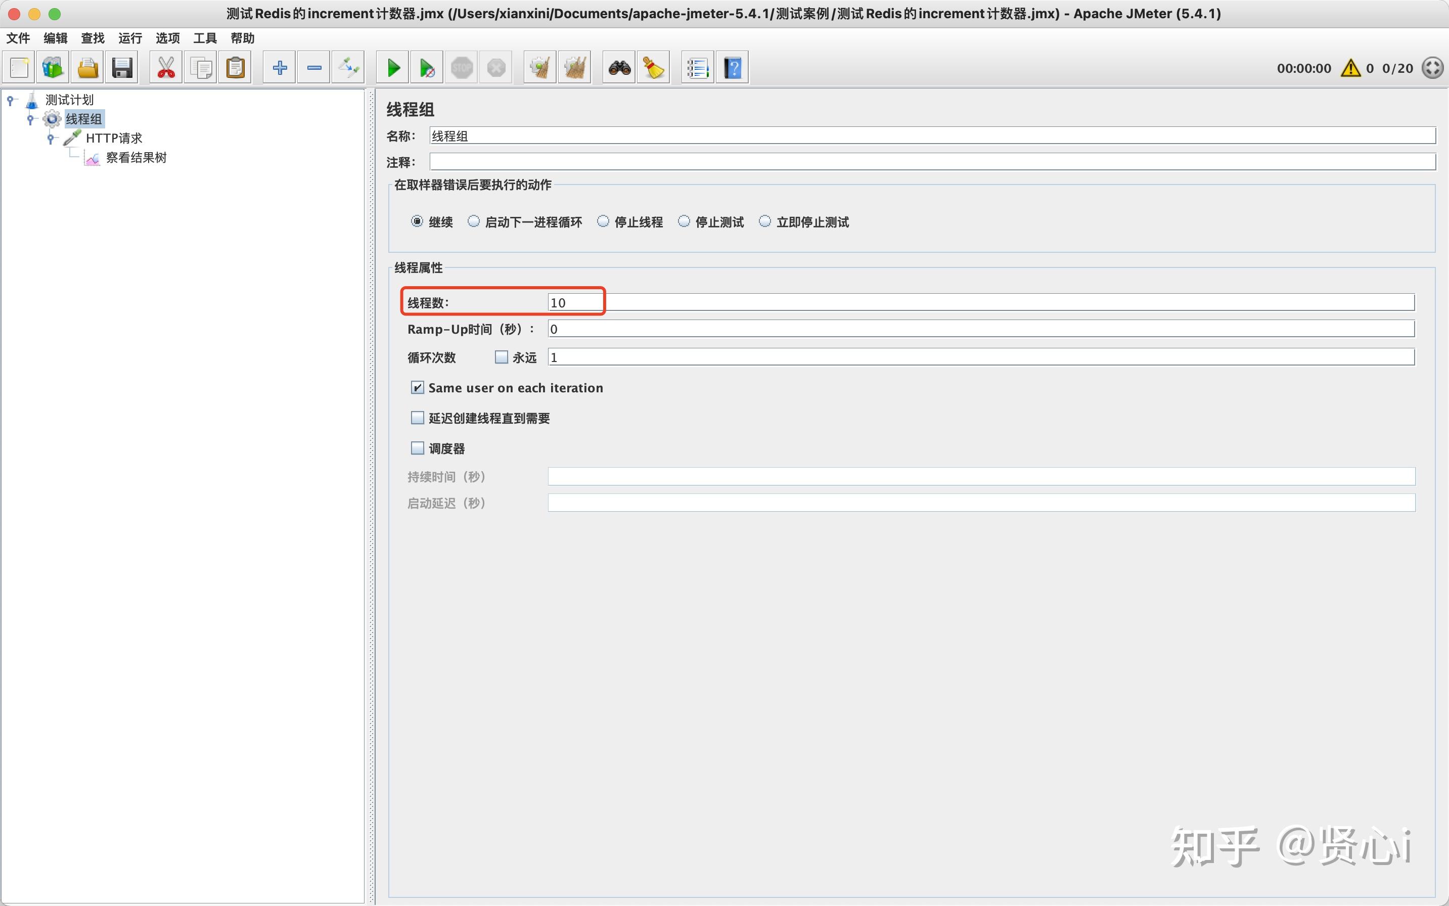This screenshot has height=906, width=1449.
Task: Cut the selected element with the scissors icon
Action: (165, 67)
